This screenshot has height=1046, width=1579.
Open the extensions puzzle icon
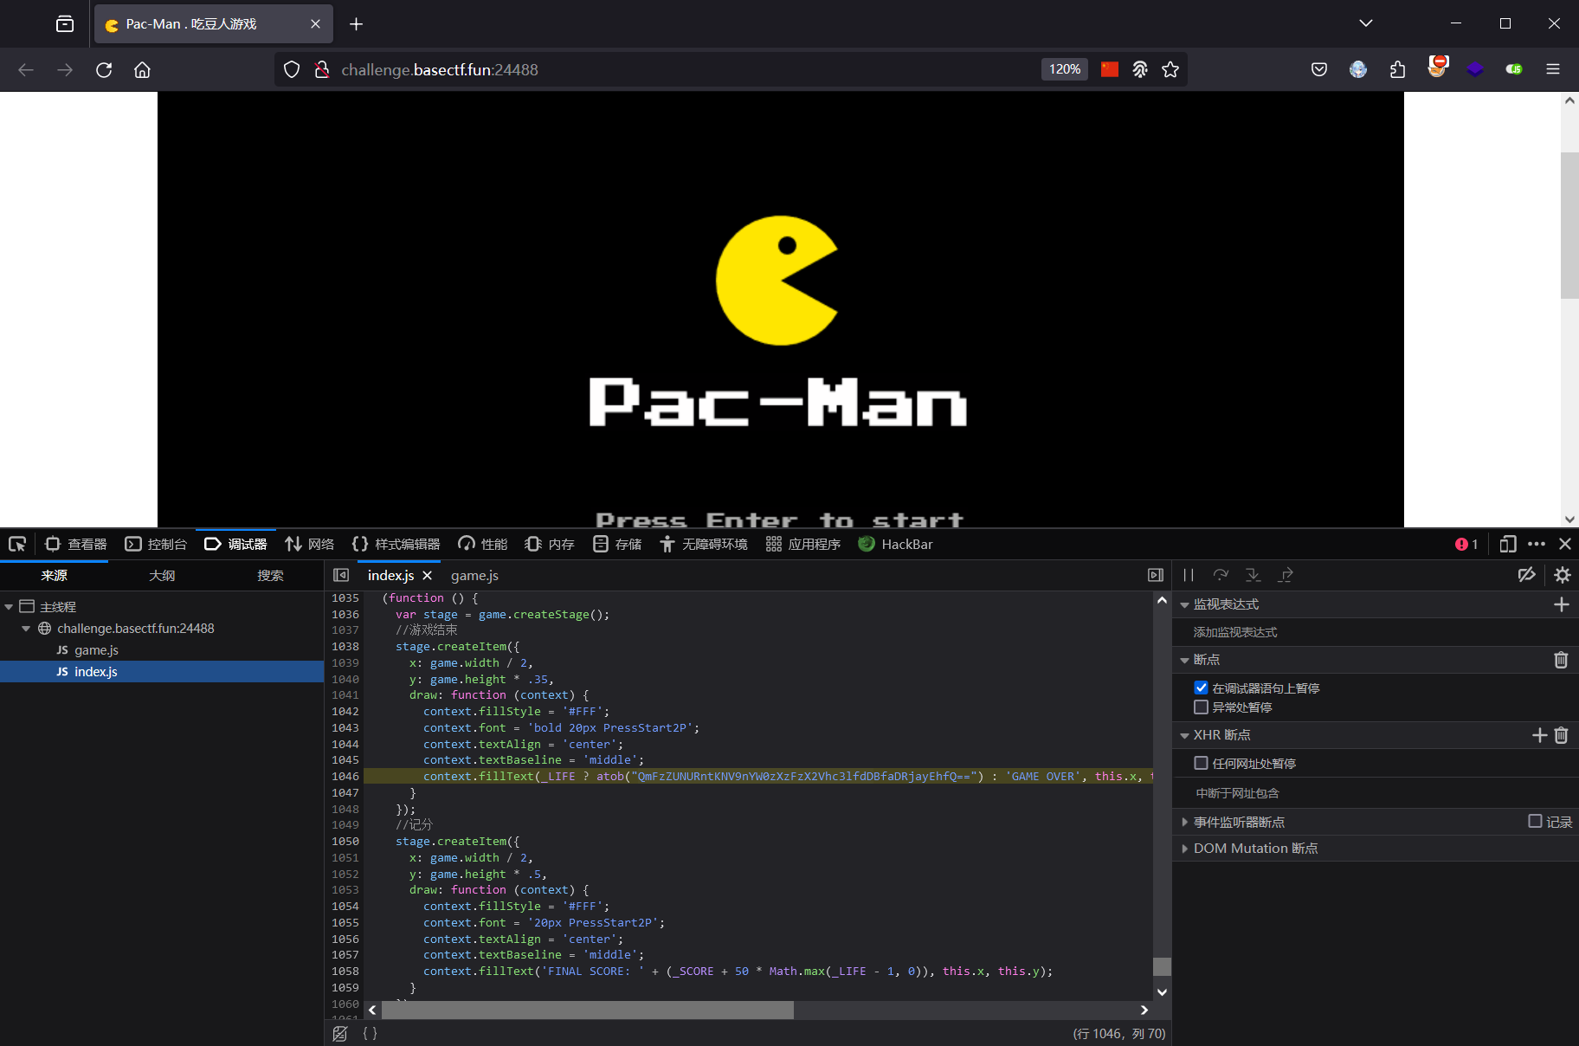1397,69
